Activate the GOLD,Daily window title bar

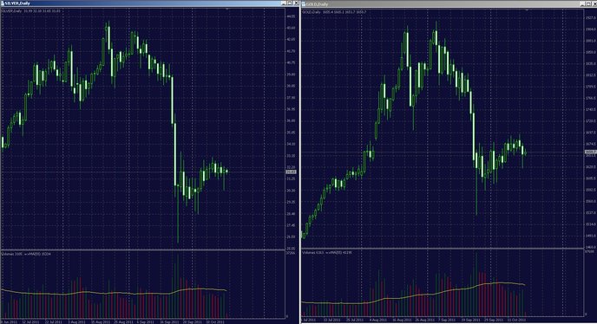click(442, 4)
